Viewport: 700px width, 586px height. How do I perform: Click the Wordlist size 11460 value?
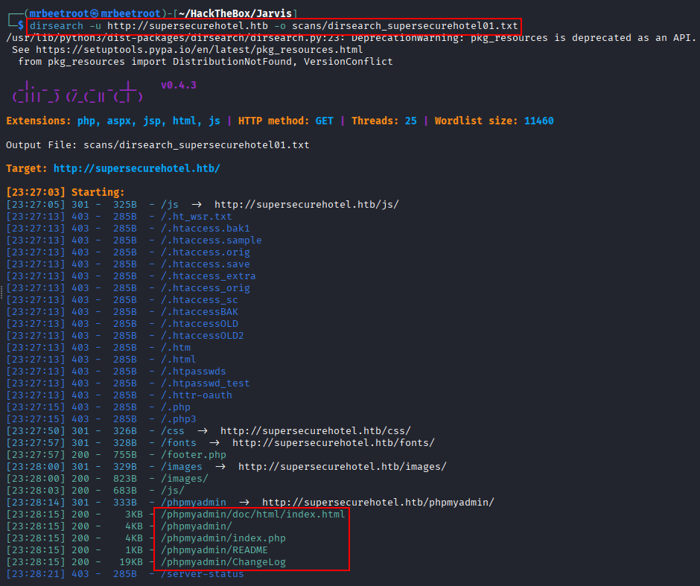coord(539,121)
